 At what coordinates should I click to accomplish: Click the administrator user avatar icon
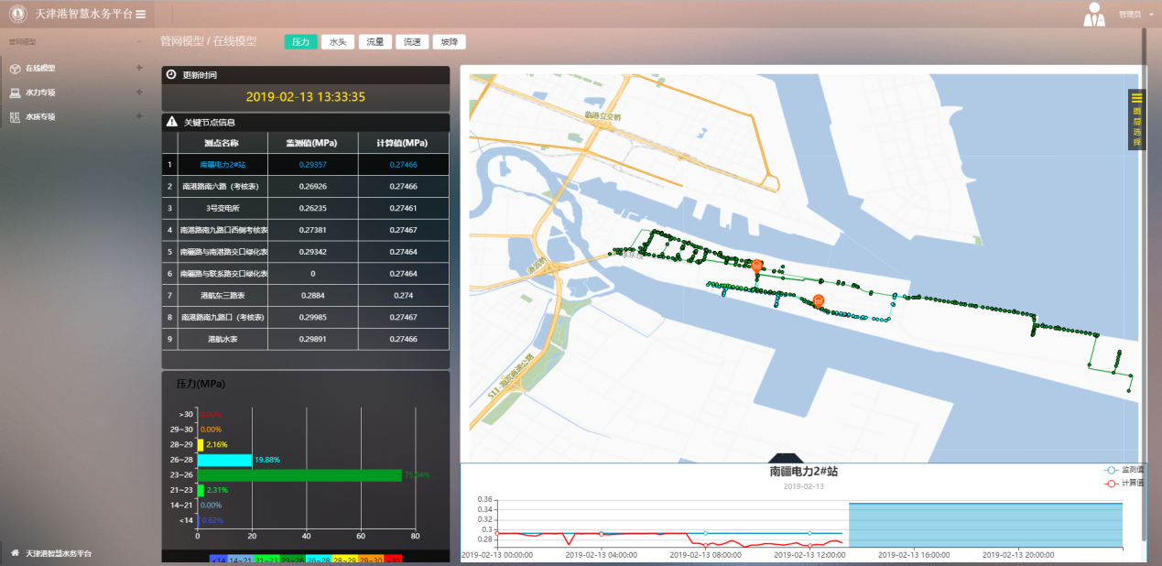click(x=1094, y=14)
